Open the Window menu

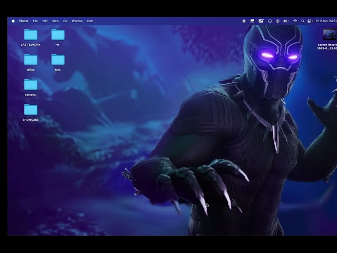[x=77, y=21]
